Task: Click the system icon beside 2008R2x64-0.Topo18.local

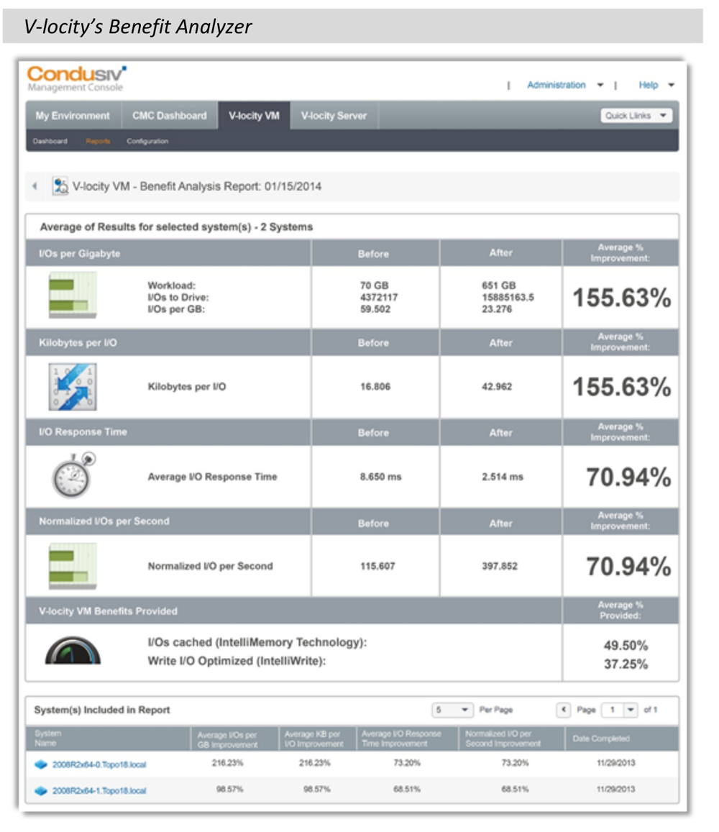Action: click(41, 764)
